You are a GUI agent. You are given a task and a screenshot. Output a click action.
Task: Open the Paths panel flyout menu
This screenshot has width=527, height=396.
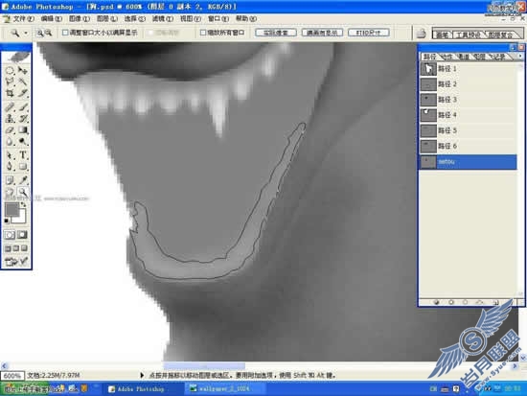point(520,56)
